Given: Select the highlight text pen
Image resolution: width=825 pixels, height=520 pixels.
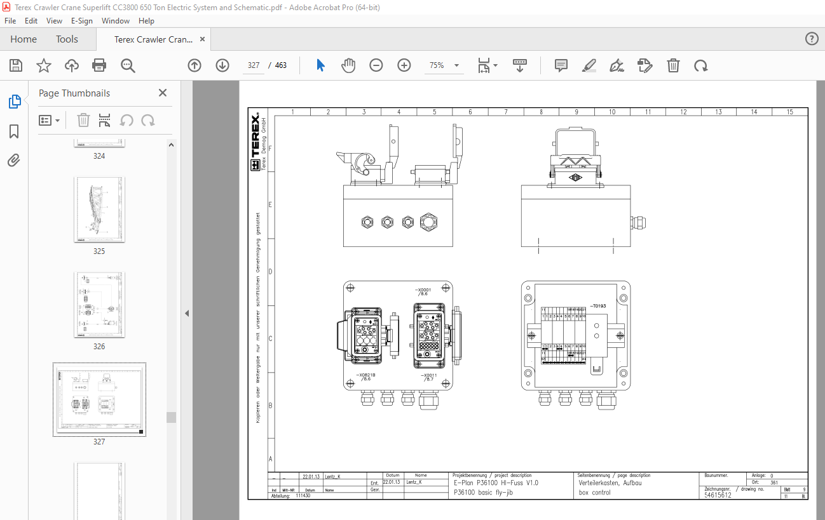Looking at the screenshot, I should (589, 65).
